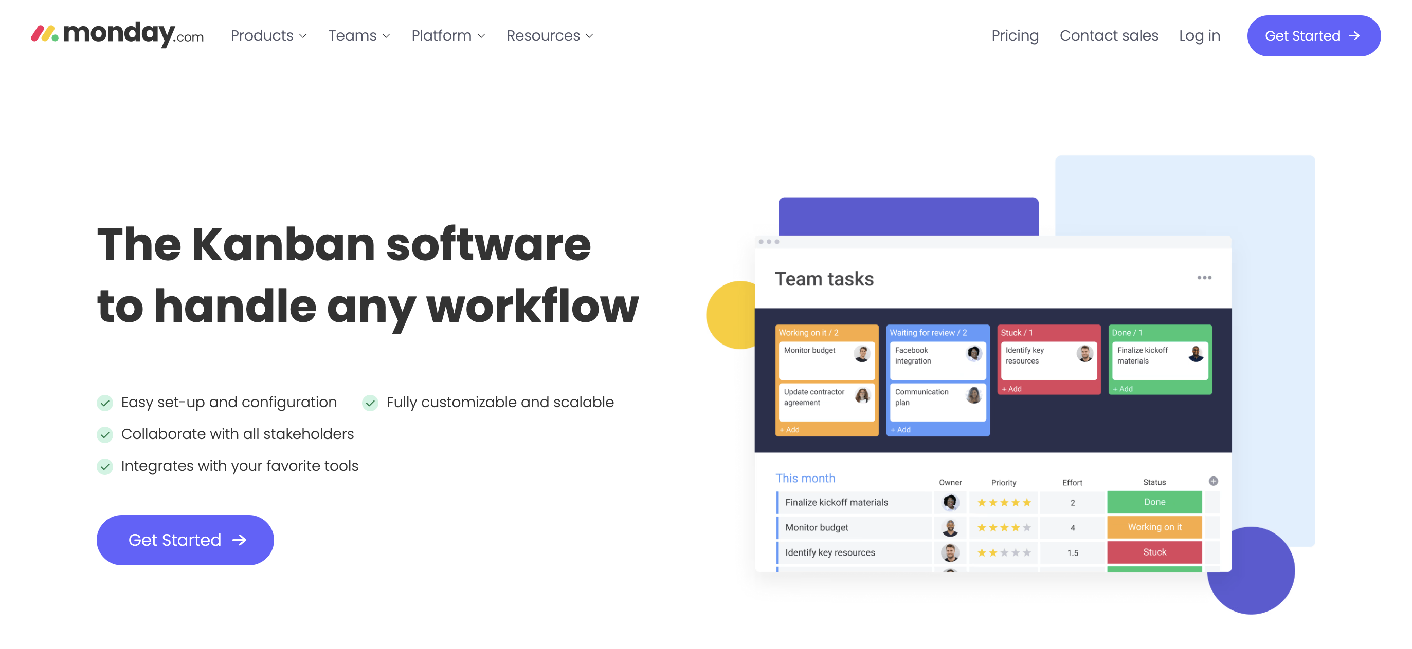Toggle the Integrates with your favorite tools checkmark
The height and width of the screenshot is (649, 1412).
click(105, 466)
